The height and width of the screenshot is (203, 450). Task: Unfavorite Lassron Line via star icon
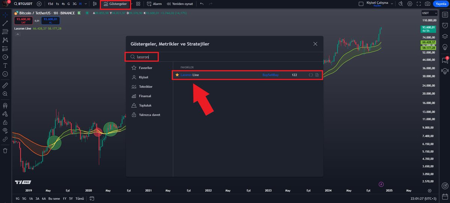click(x=177, y=75)
